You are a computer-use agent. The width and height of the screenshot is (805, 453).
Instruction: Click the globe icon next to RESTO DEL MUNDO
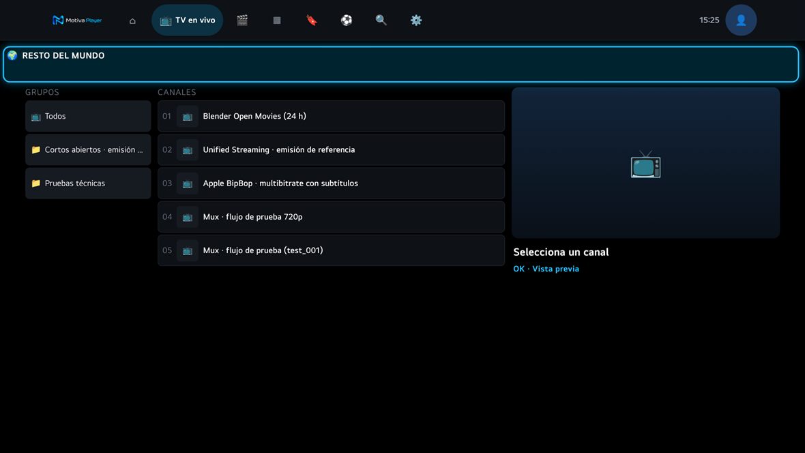(x=12, y=55)
